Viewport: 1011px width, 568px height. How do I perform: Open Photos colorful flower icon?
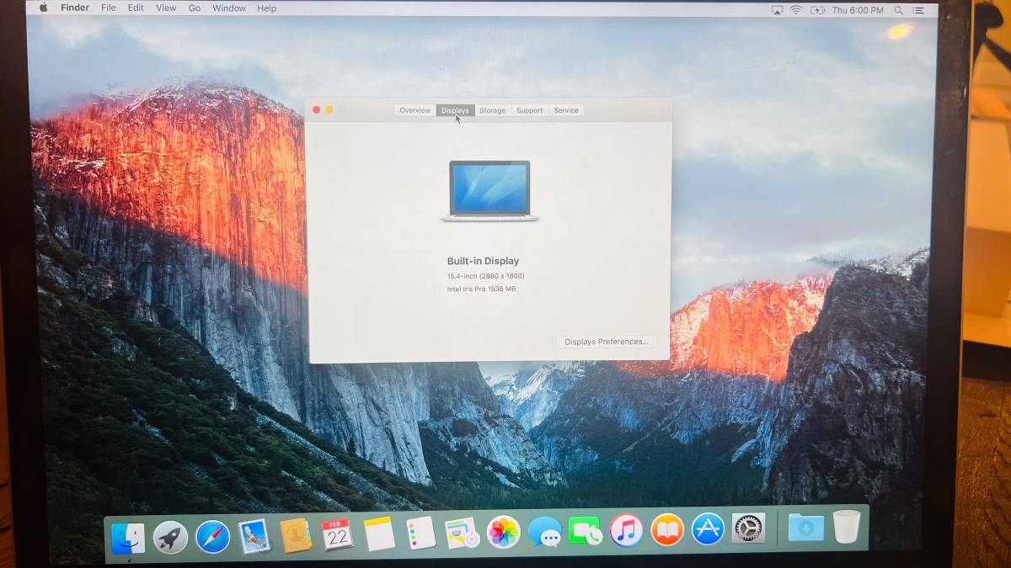[x=504, y=532]
